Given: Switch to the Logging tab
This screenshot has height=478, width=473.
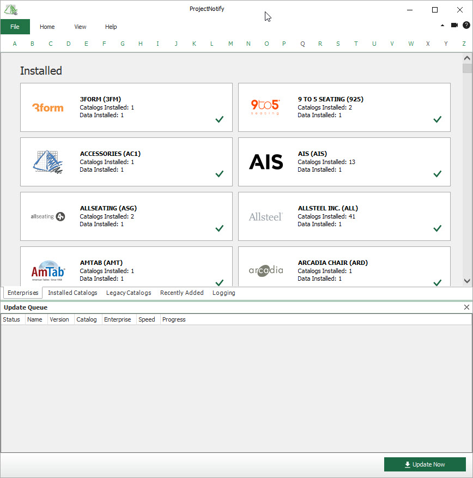Looking at the screenshot, I should (x=224, y=293).
